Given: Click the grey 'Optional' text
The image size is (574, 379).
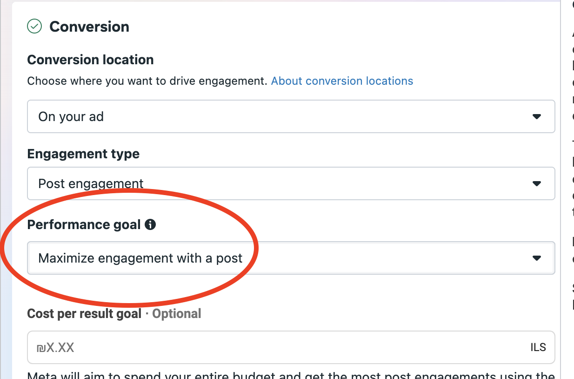Looking at the screenshot, I should pyautogui.click(x=177, y=314).
